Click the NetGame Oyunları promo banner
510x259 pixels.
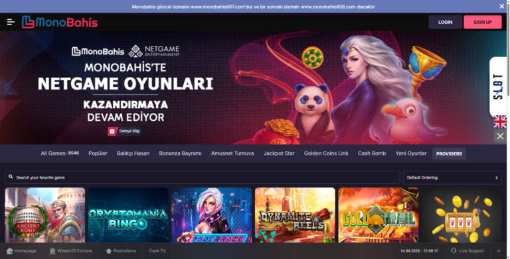pyautogui.click(x=254, y=88)
